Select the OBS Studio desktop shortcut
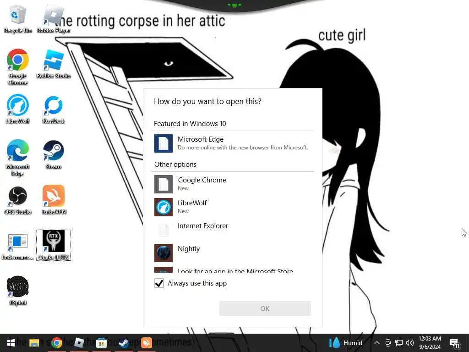This screenshot has height=352, width=469. 18,200
